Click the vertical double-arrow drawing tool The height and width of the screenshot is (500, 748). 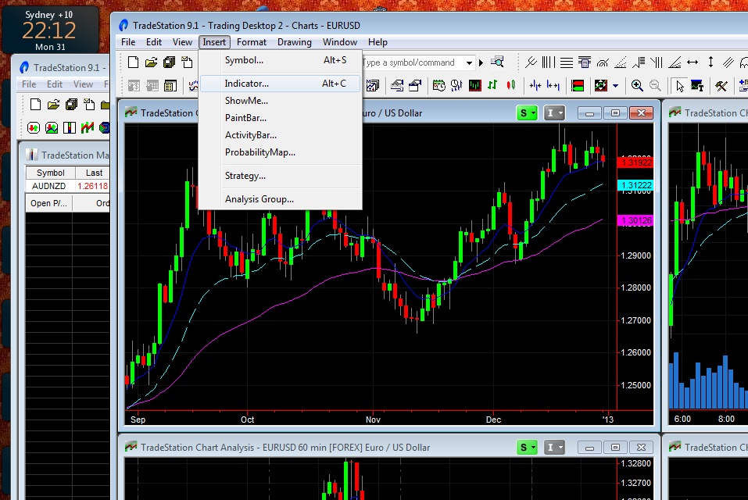coord(710,62)
